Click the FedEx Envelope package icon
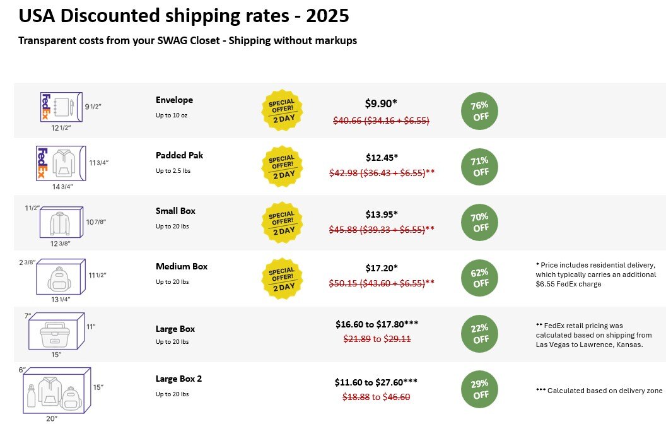This screenshot has width=666, height=424. 57,107
